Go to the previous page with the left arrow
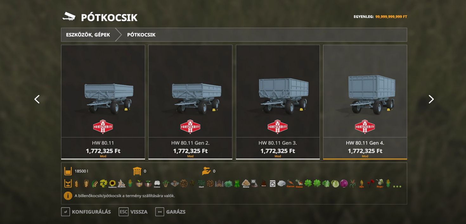The width and height of the screenshot is (466, 224). coord(37,99)
